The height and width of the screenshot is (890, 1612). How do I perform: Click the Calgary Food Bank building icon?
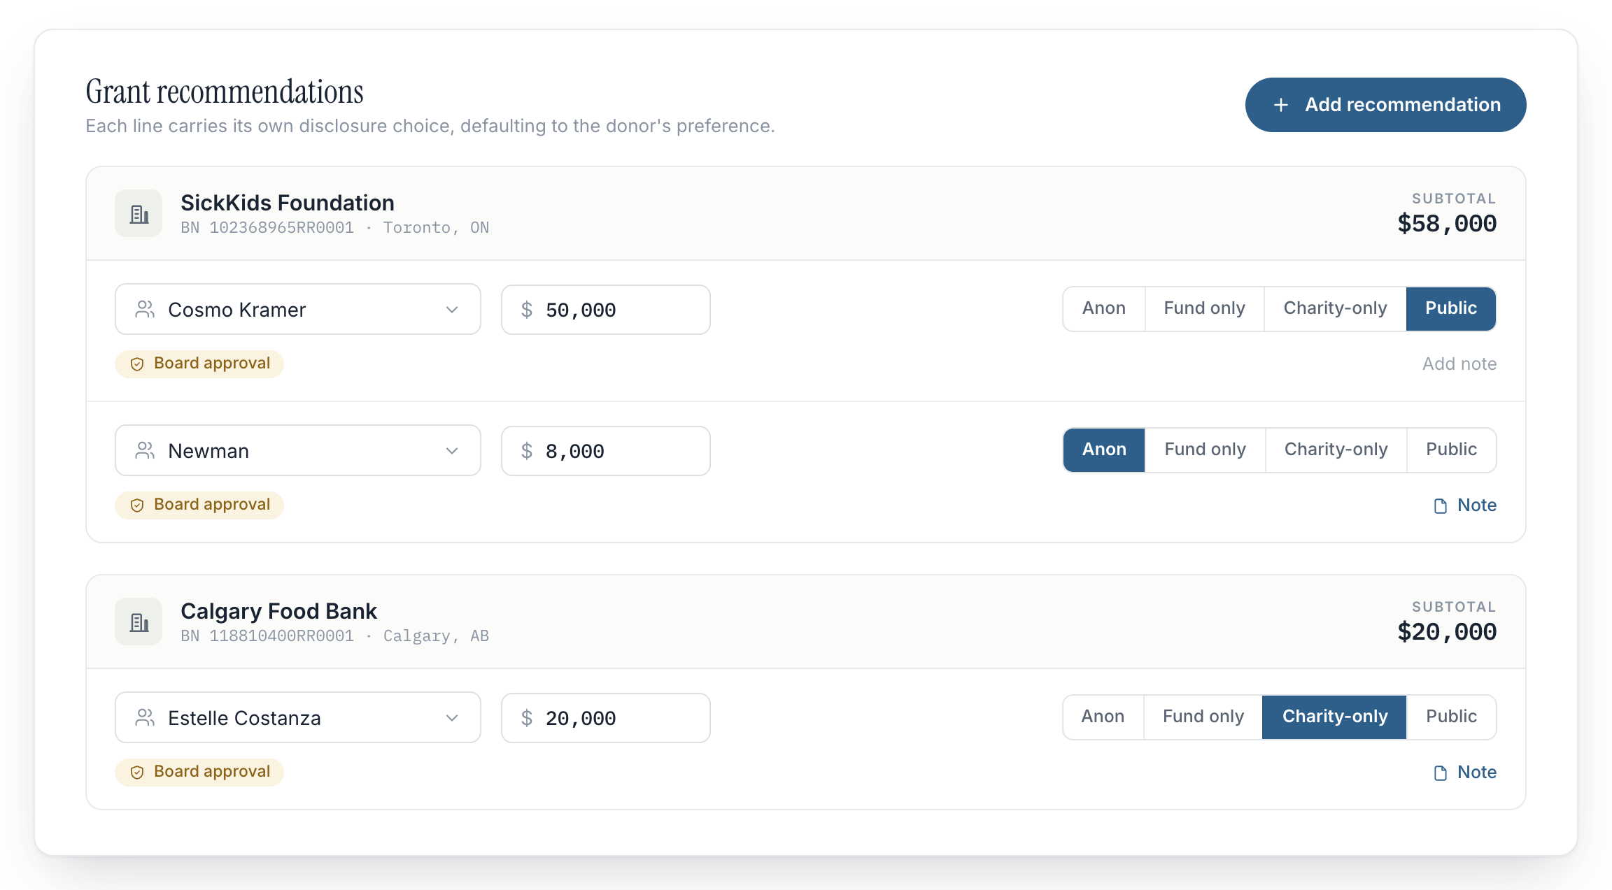click(139, 622)
